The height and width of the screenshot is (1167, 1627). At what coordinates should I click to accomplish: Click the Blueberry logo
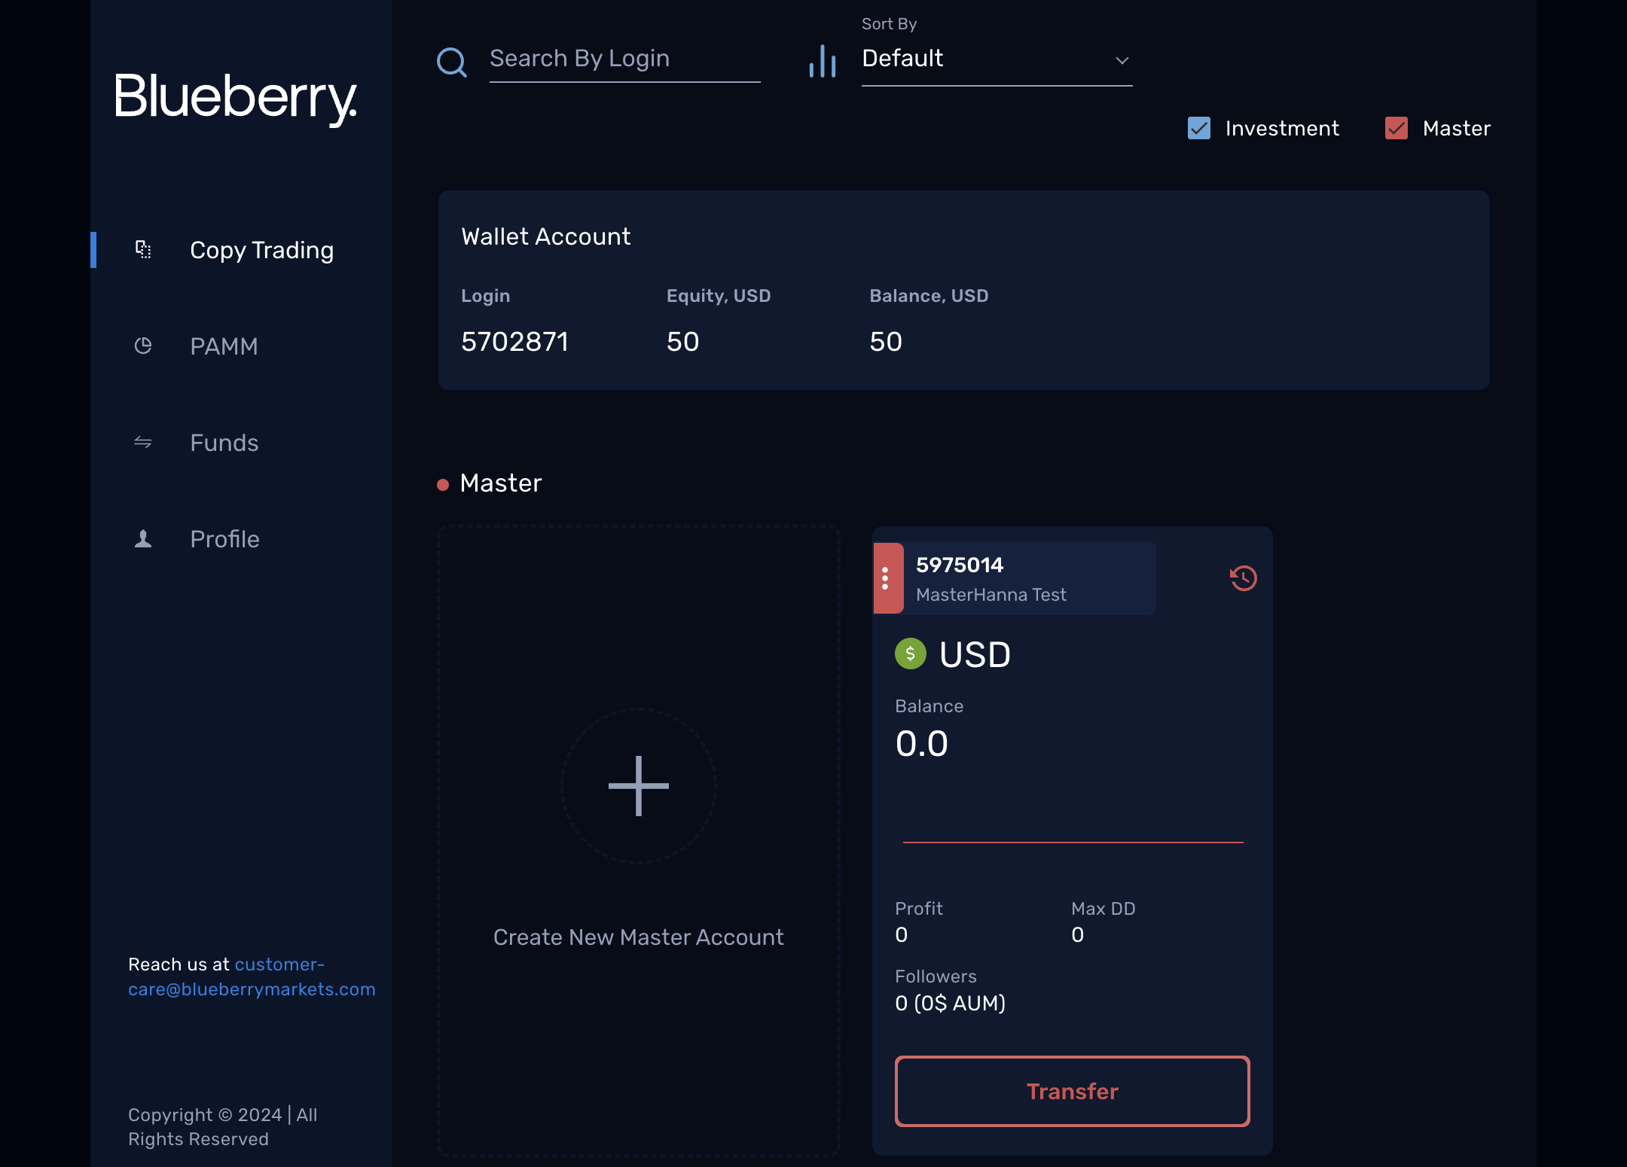tap(236, 99)
